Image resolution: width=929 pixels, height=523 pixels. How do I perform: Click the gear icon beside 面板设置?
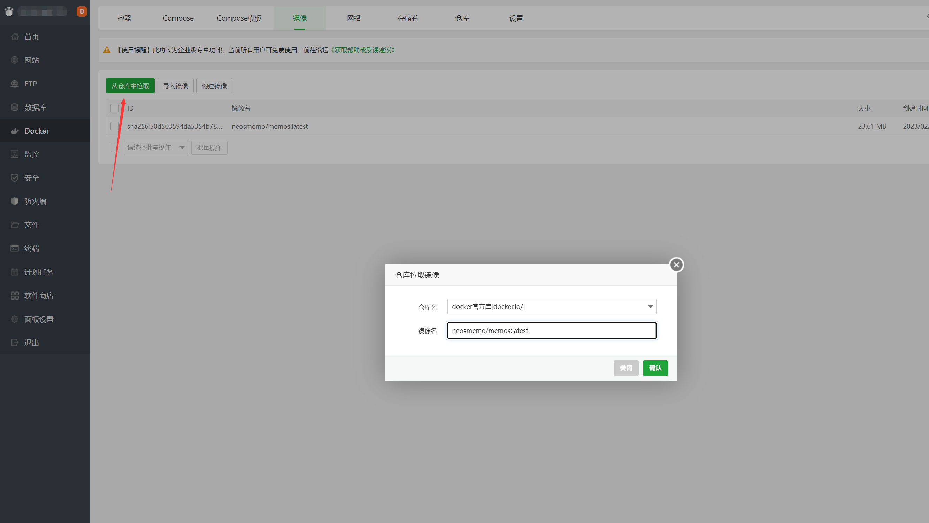(14, 319)
